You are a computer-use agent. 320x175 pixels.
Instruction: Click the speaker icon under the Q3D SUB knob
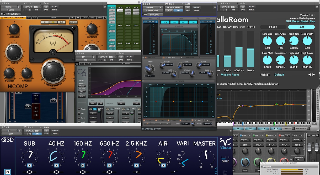tap(30, 165)
